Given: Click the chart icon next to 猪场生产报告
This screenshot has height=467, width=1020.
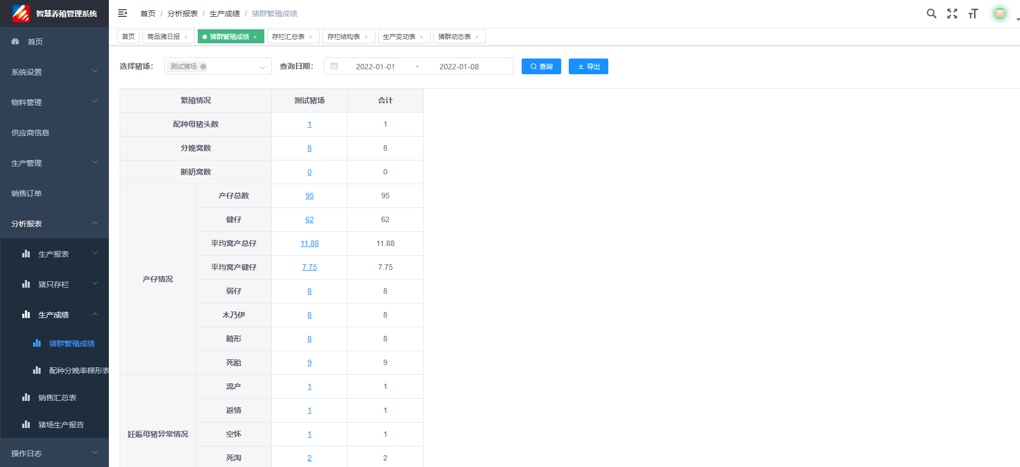Looking at the screenshot, I should tap(26, 424).
